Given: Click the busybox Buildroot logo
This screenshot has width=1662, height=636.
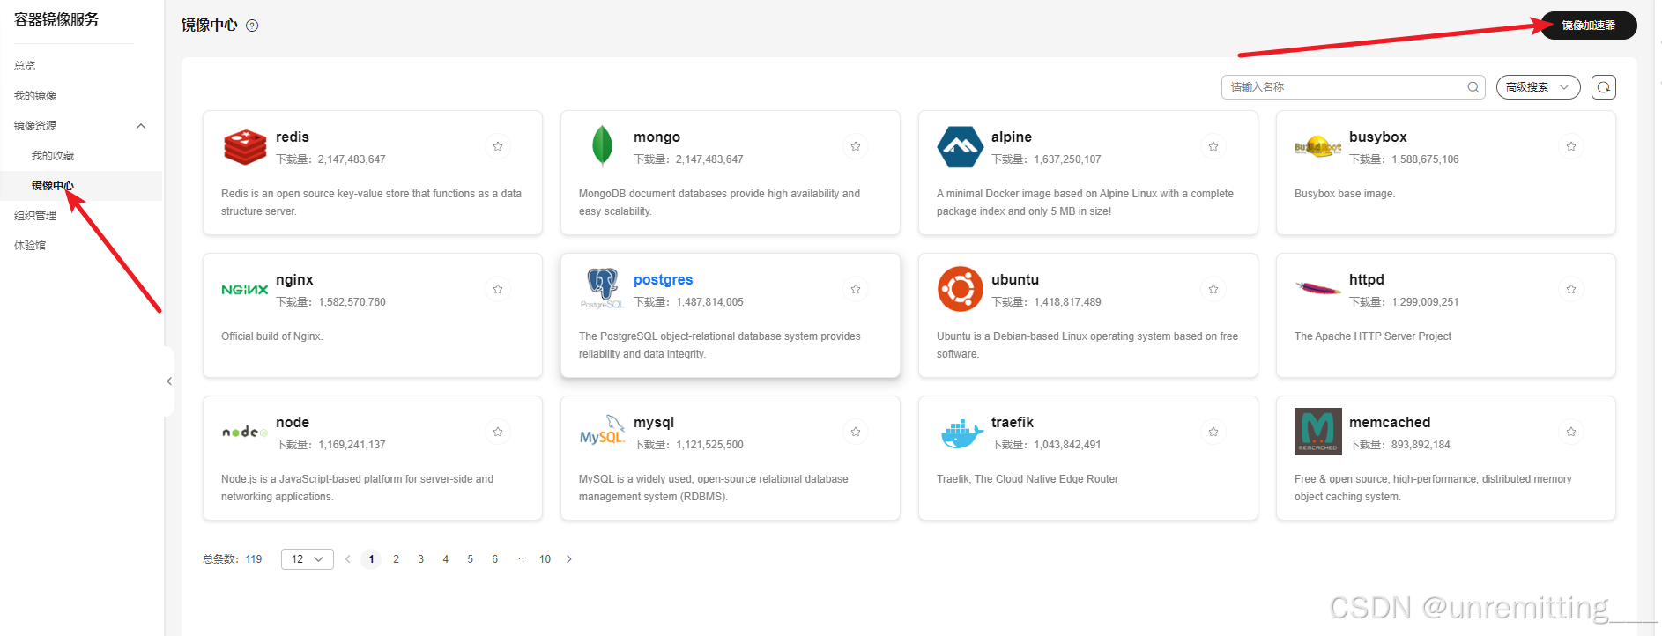Looking at the screenshot, I should coord(1317,147).
